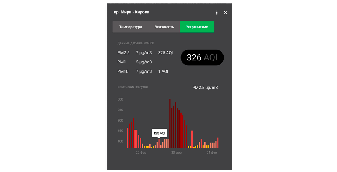This screenshot has height=172, width=337.
Task: Click the tallest dark red chart bar
Action: pos(170,123)
